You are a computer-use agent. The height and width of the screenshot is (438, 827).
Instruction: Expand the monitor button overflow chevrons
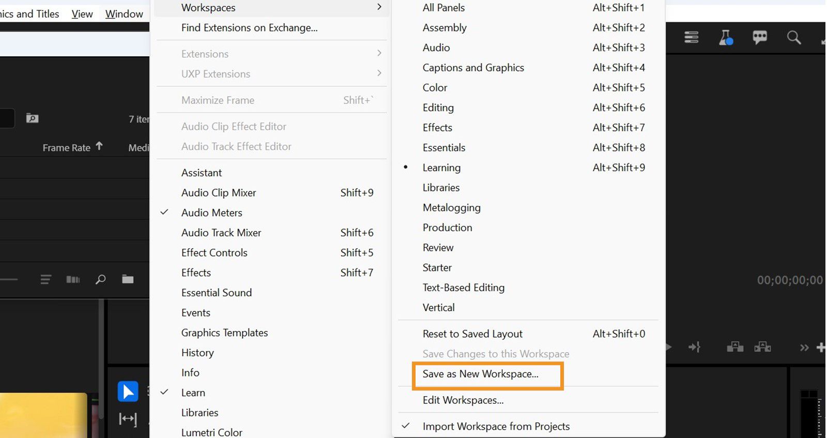[804, 348]
